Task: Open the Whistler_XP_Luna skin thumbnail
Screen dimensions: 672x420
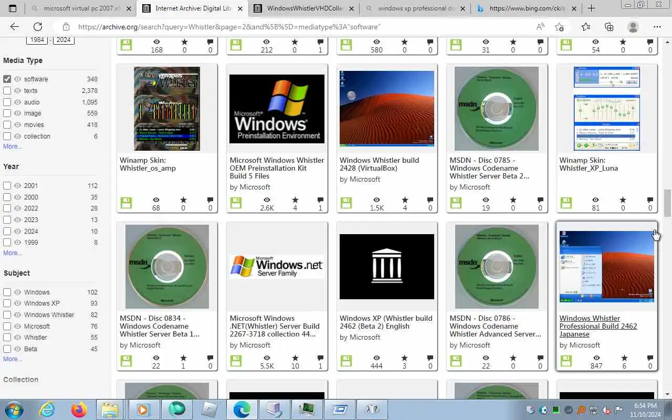Action: (607, 109)
